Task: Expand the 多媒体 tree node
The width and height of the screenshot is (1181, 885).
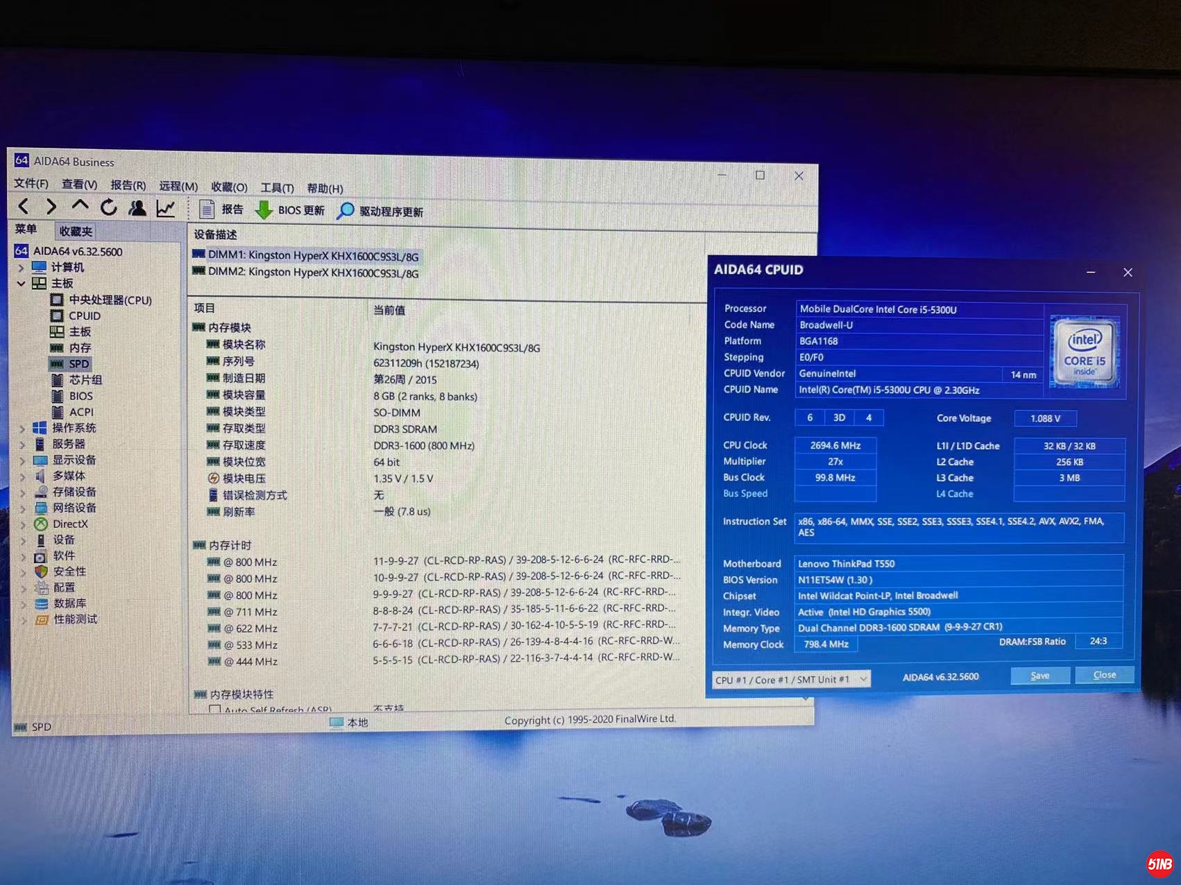Action: (x=22, y=476)
